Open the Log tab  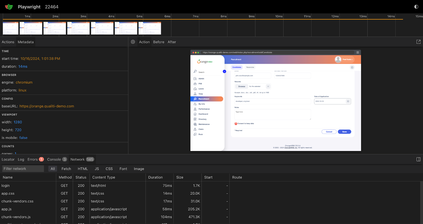tap(21, 160)
